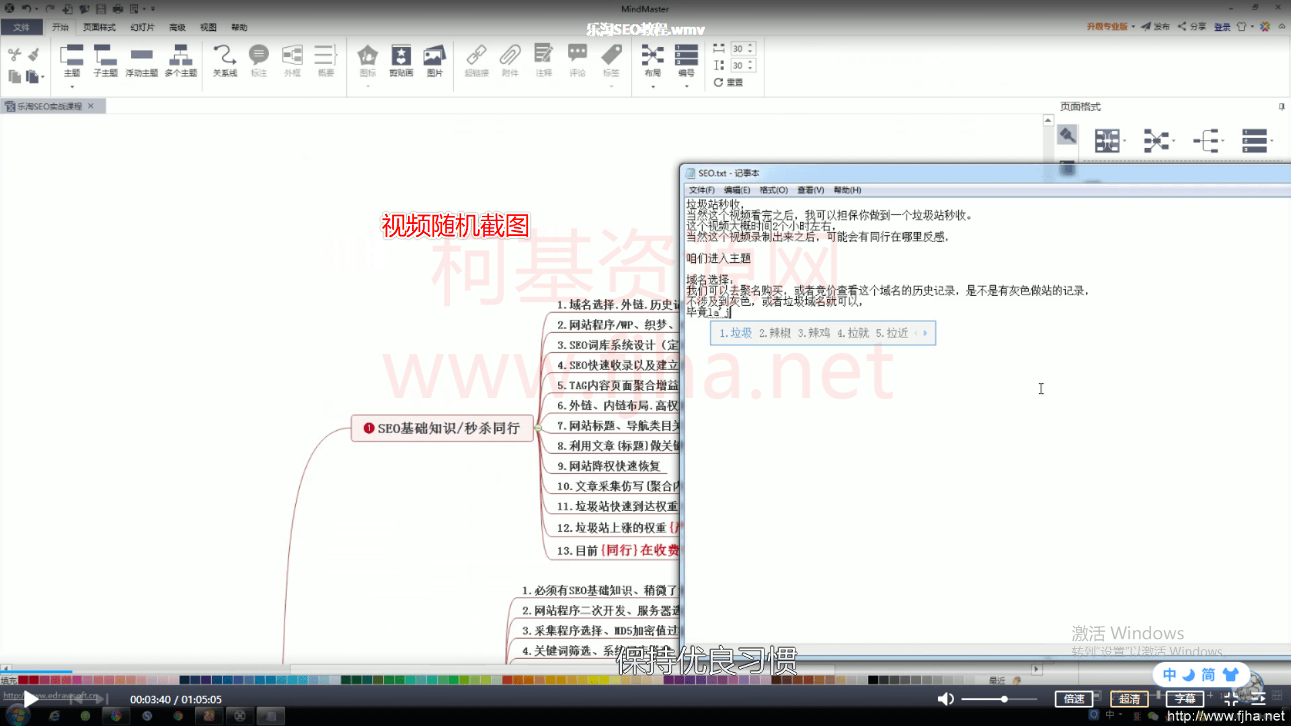This screenshot has width=1291, height=726.
Task: Click the copy icon in ribbon
Action: tap(14, 77)
